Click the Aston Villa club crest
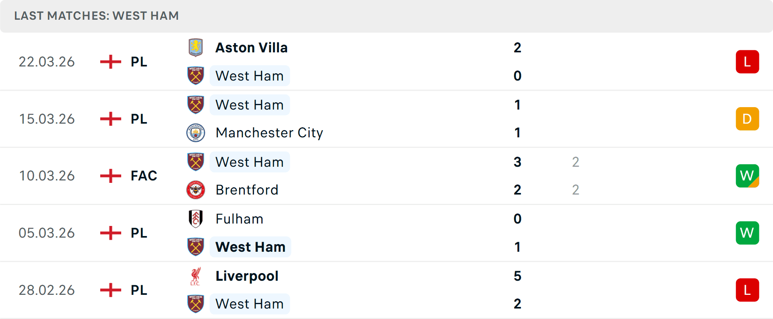Viewport: 773px width, 319px height. pos(196,47)
